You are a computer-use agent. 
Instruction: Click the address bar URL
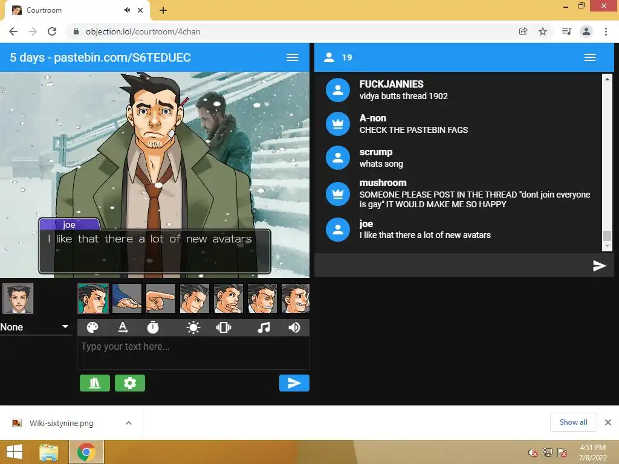[143, 31]
